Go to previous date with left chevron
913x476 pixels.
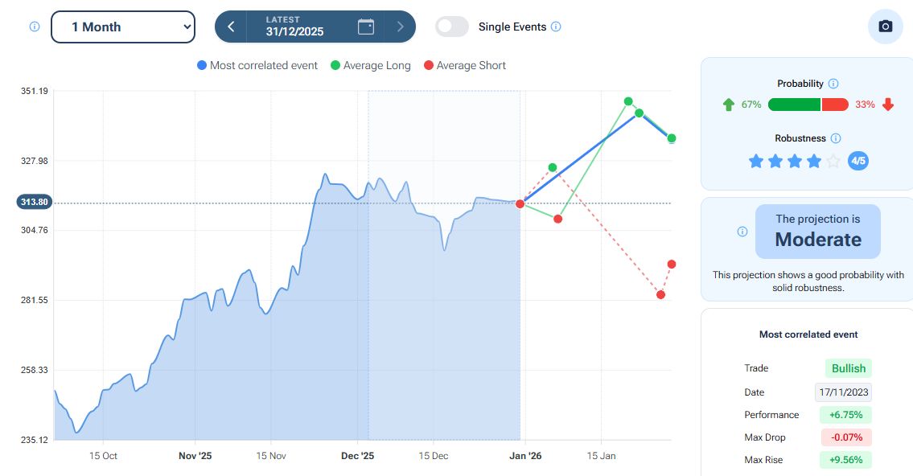click(231, 27)
